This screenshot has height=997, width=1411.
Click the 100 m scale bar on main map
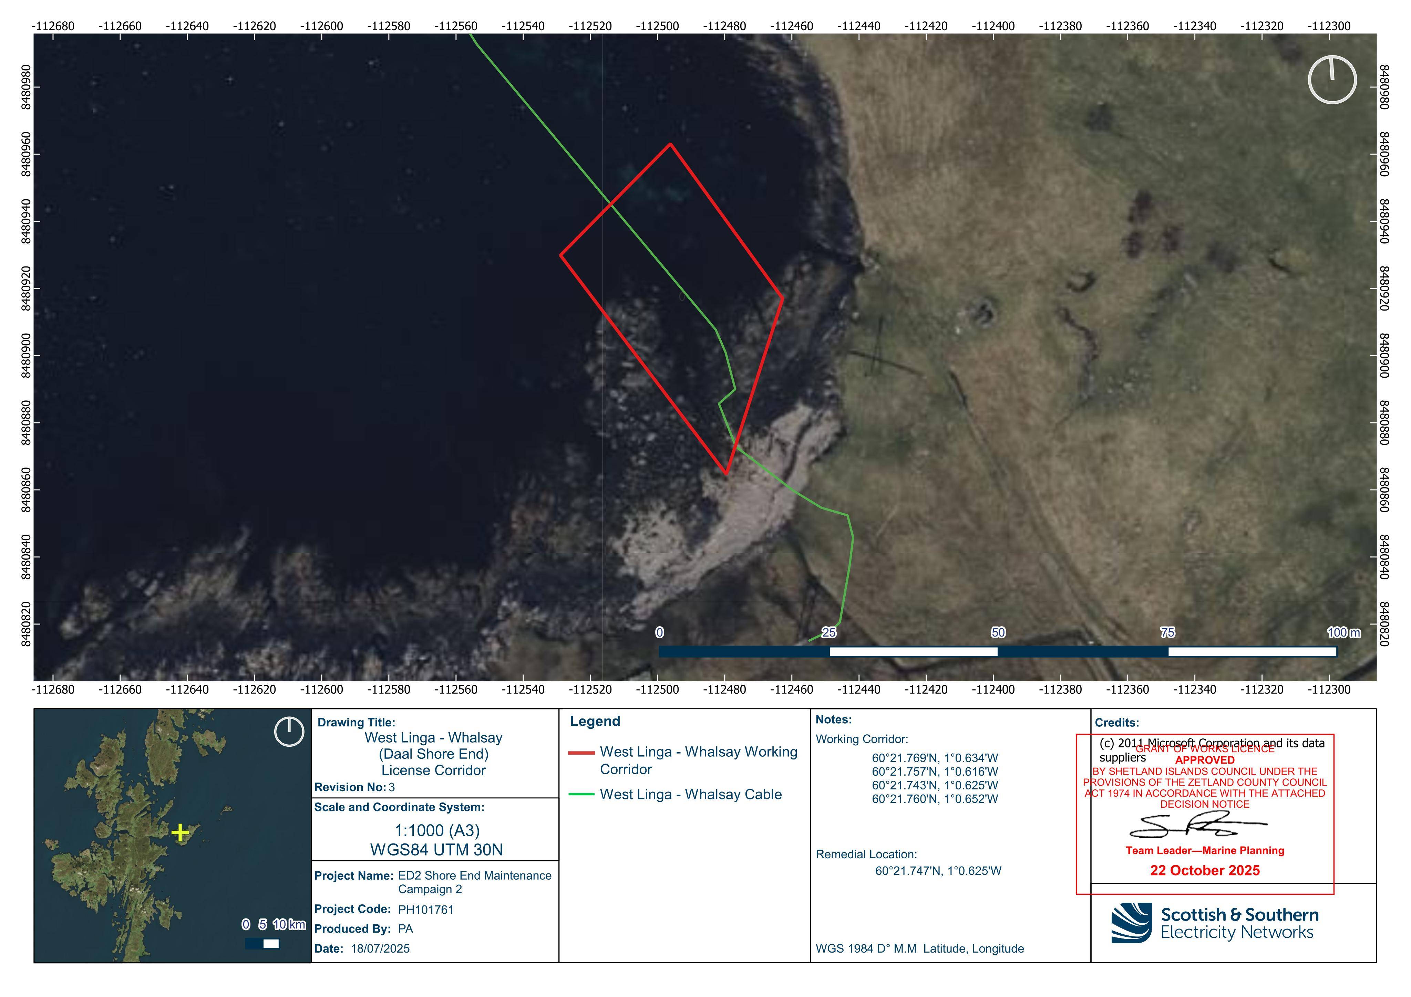click(997, 651)
